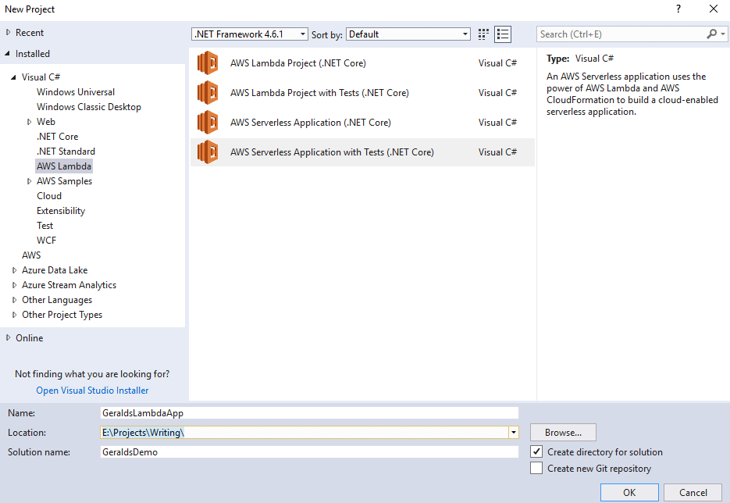
Task: Select Windows Universal category
Action: coord(76,91)
